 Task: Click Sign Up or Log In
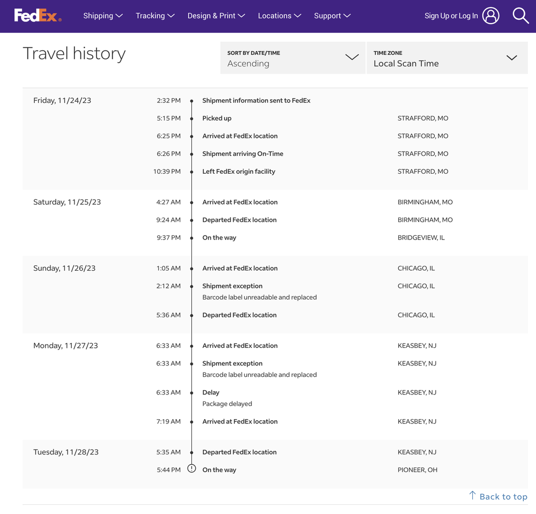(x=451, y=16)
